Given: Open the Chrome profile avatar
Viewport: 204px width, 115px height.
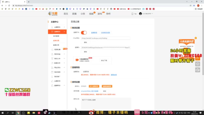Looking at the screenshot, I should pyautogui.click(x=198, y=5).
